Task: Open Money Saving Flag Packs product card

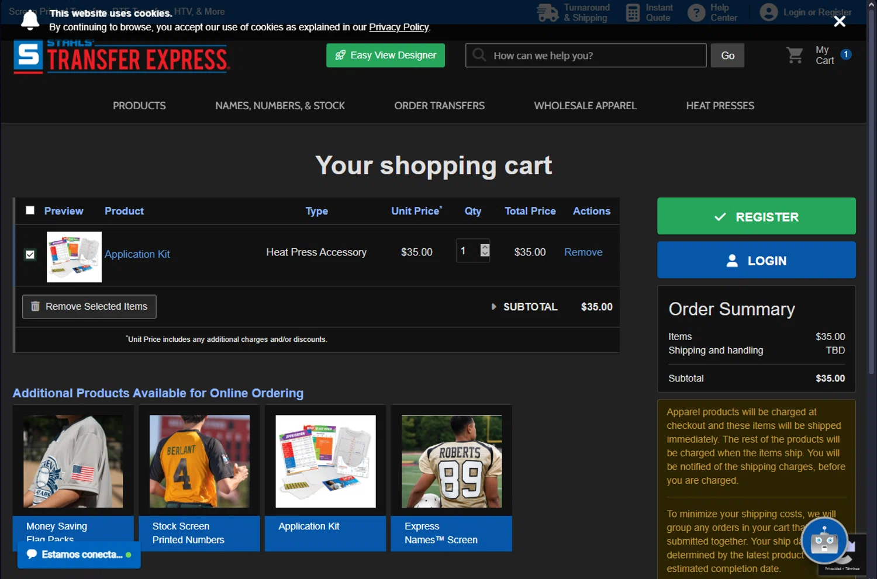Action: 73,478
